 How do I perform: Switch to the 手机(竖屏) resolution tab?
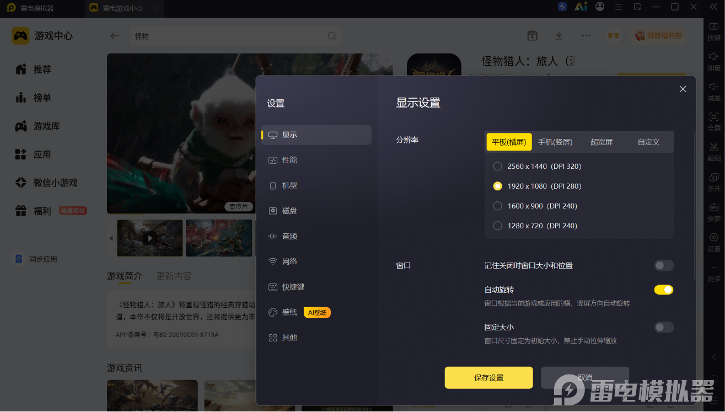[x=555, y=142]
